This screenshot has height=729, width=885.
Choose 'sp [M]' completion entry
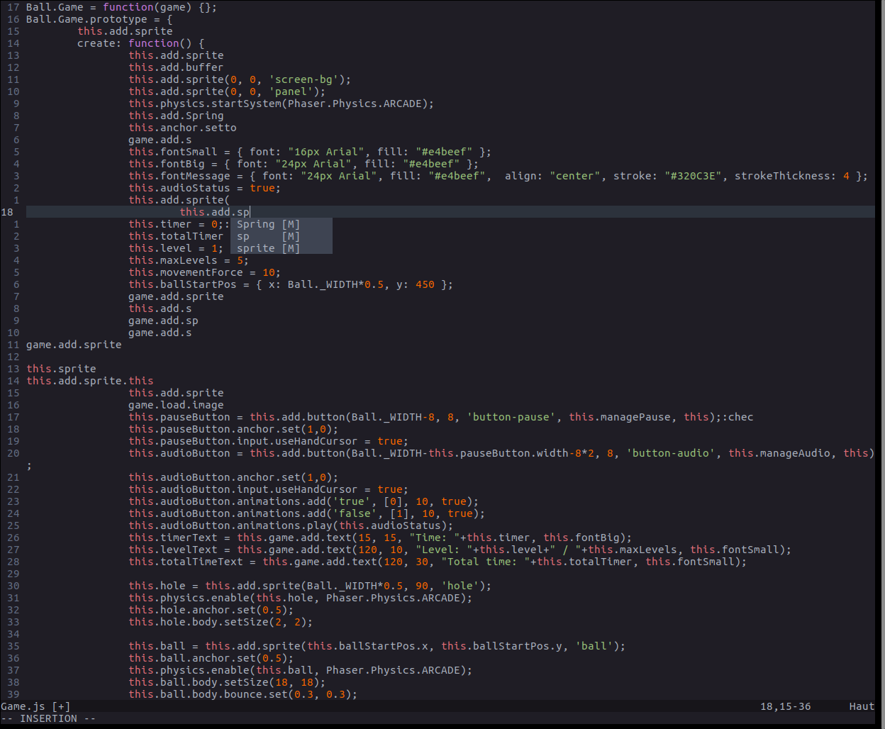[282, 236]
